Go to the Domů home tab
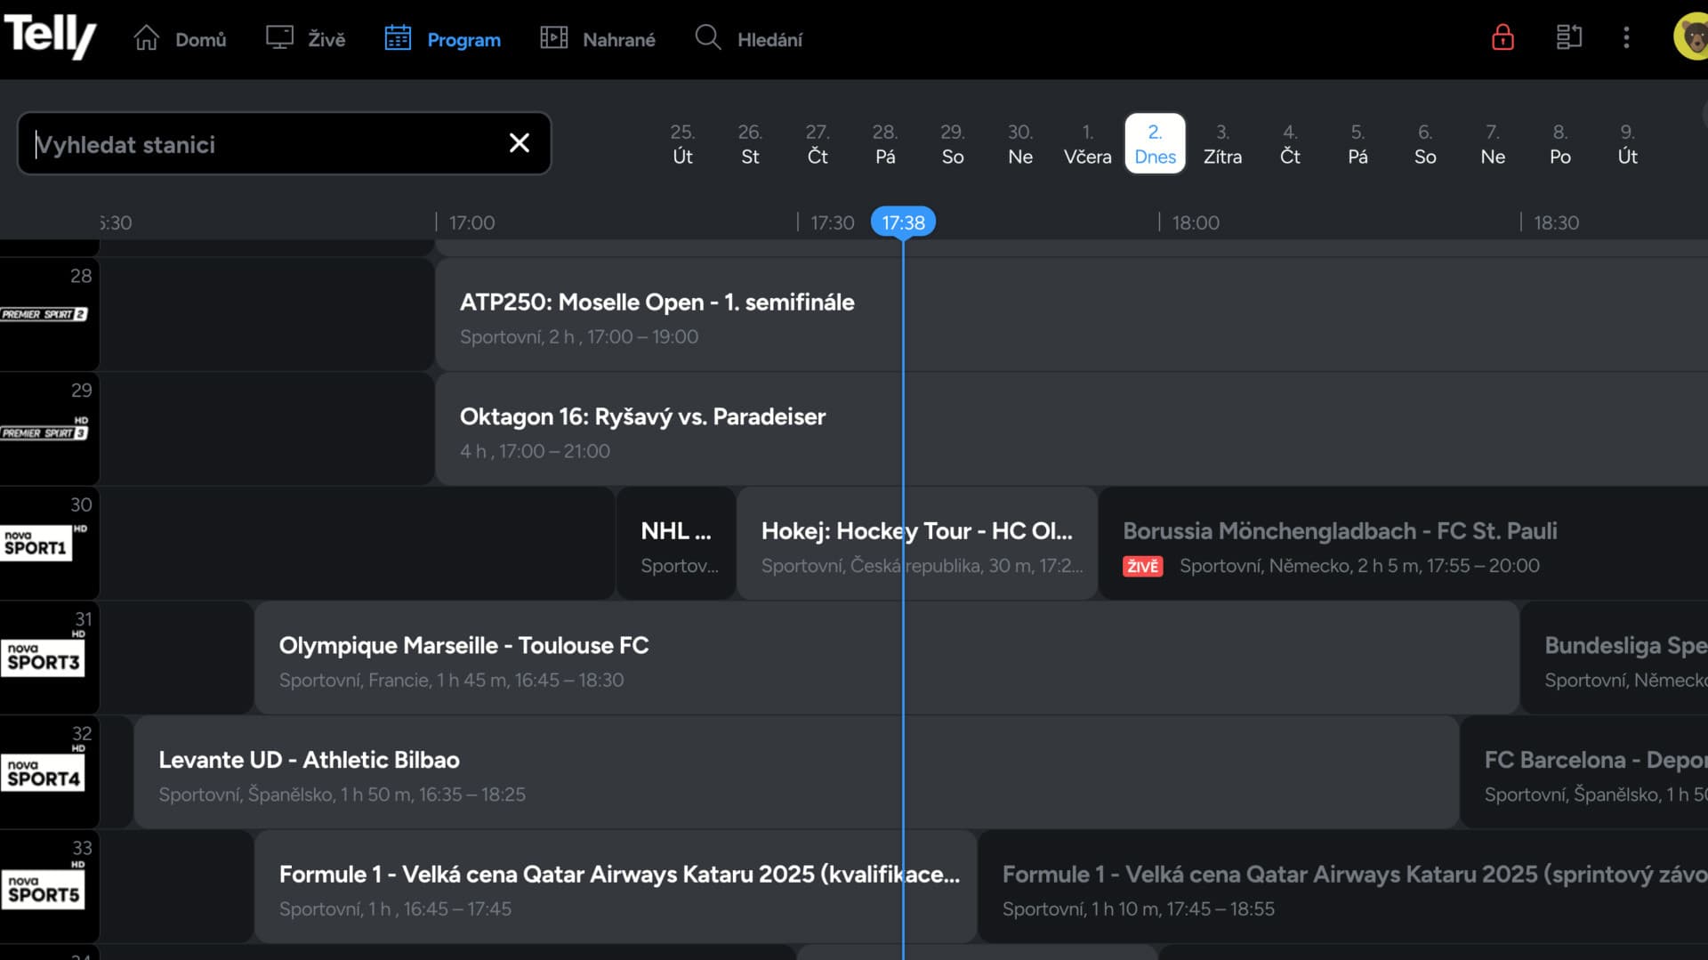 (181, 39)
